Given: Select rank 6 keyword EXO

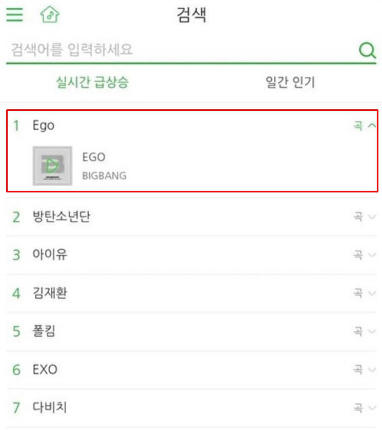Looking at the screenshot, I should point(45,369).
